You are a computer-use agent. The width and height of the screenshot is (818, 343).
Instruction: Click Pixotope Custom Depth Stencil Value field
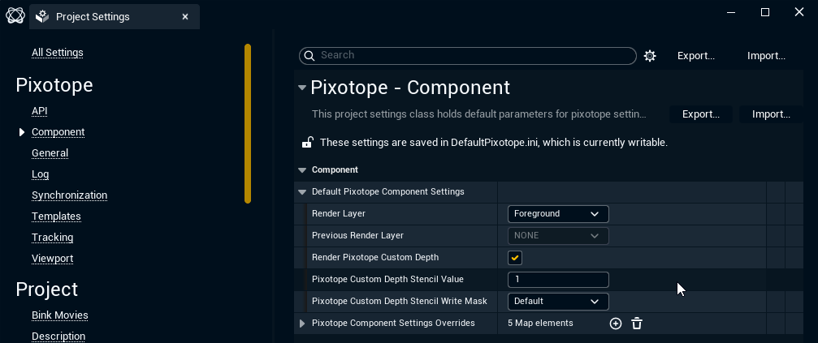pos(558,280)
